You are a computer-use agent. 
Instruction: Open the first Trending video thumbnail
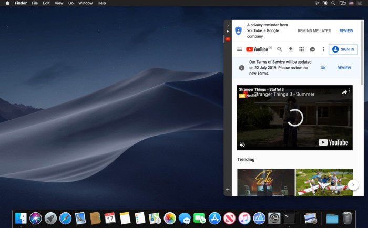pyautogui.click(x=265, y=182)
